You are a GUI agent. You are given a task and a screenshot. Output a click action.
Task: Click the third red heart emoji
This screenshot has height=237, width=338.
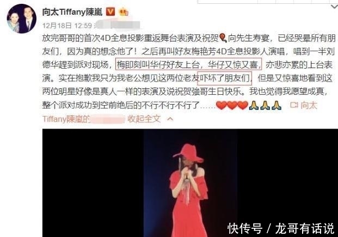243,105
